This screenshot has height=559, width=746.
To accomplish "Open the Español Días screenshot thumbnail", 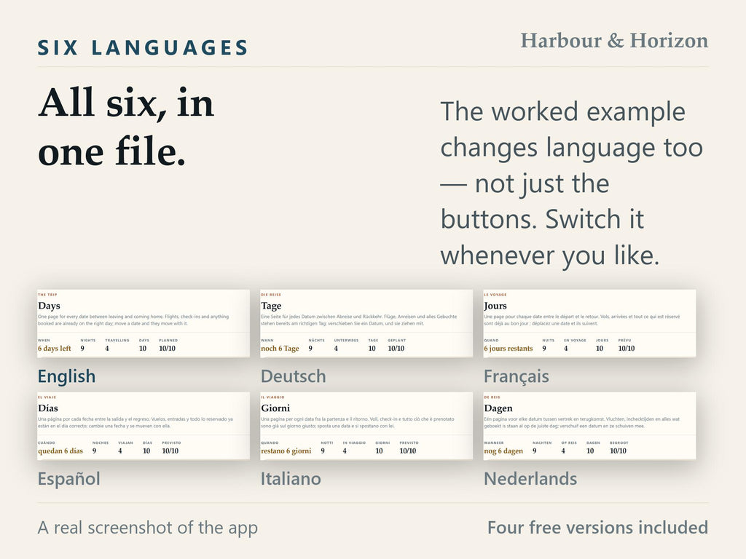I will click(x=144, y=426).
